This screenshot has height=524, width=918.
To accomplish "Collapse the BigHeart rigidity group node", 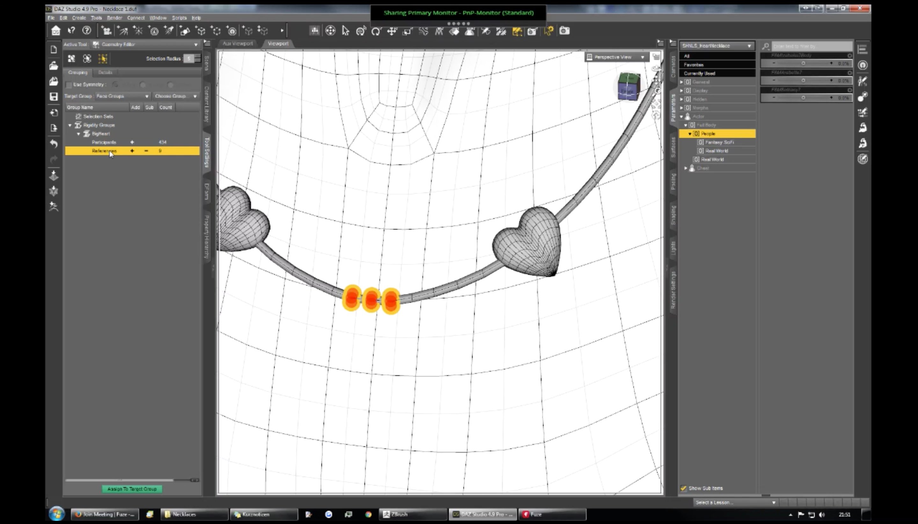I will (78, 134).
